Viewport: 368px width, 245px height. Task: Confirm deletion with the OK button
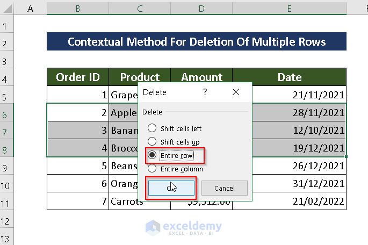171,188
